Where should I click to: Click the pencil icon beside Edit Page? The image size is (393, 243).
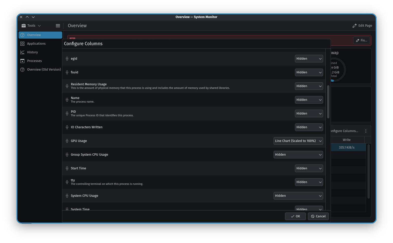pos(354,26)
